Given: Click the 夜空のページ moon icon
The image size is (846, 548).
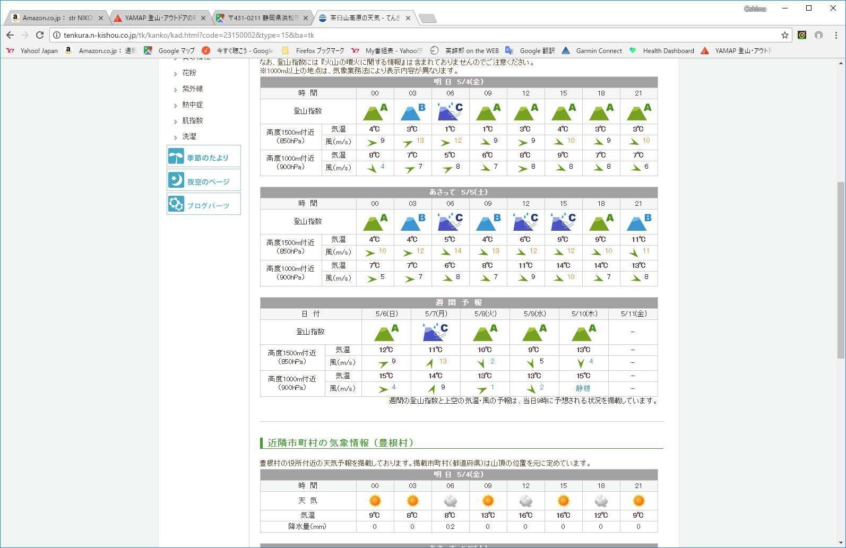Looking at the screenshot, I should (176, 180).
